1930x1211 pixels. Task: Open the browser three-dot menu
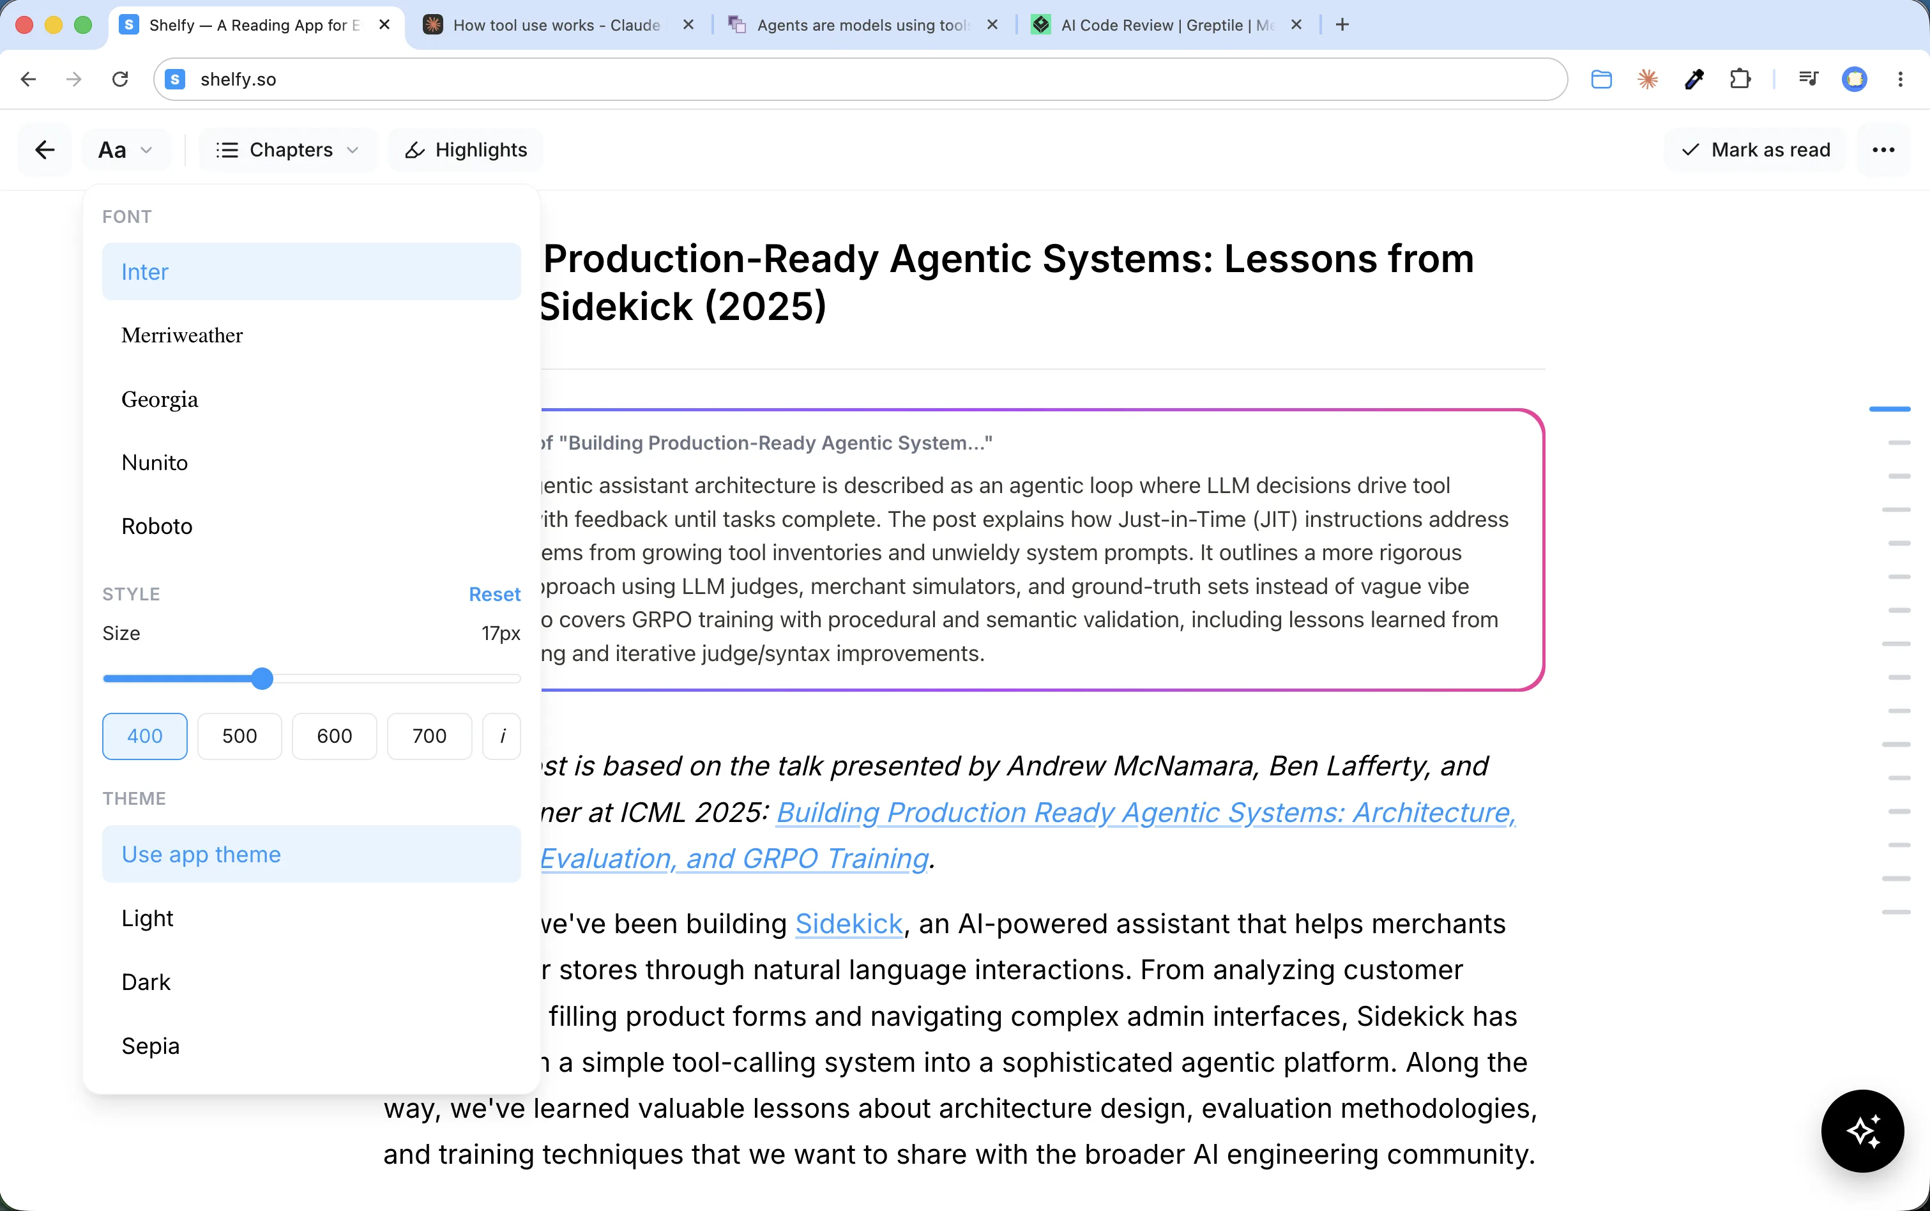point(1901,79)
